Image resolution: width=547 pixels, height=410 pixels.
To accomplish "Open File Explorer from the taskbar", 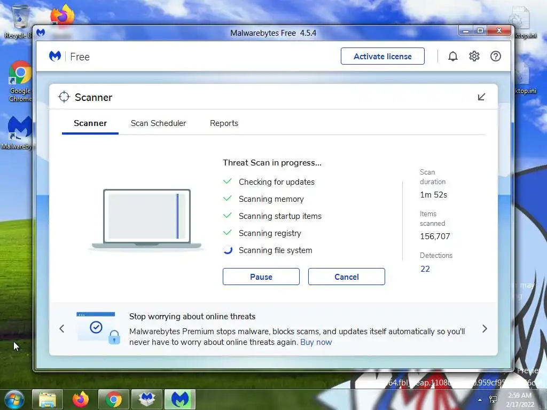I will coord(48,399).
